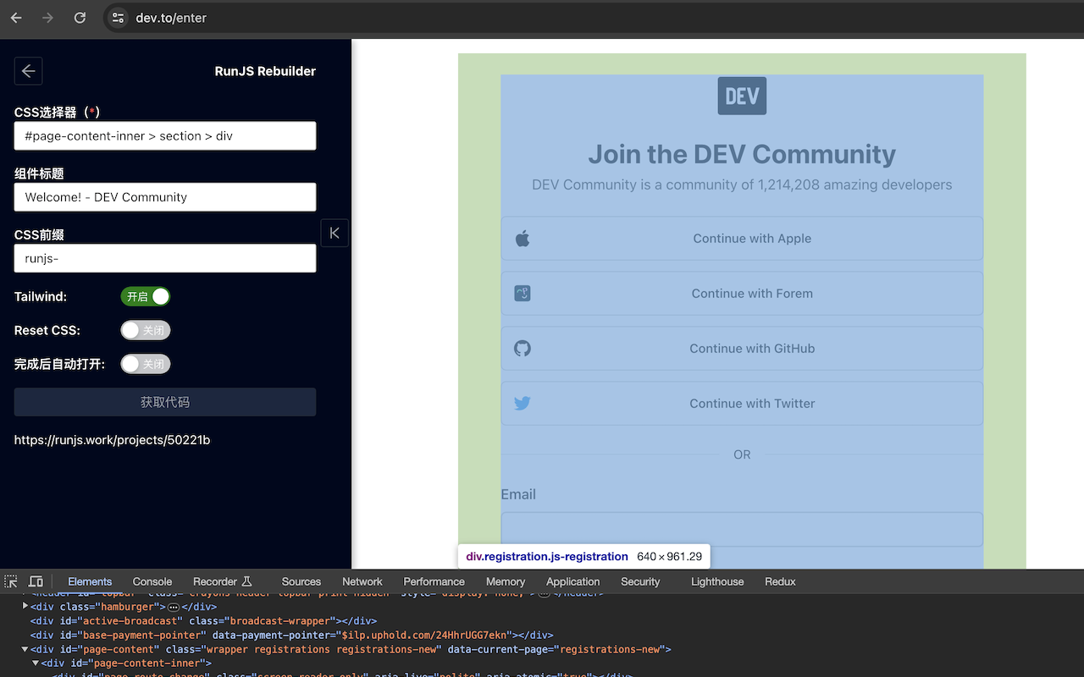
Task: Collapse the page-content-inner div node
Action: click(x=36, y=663)
